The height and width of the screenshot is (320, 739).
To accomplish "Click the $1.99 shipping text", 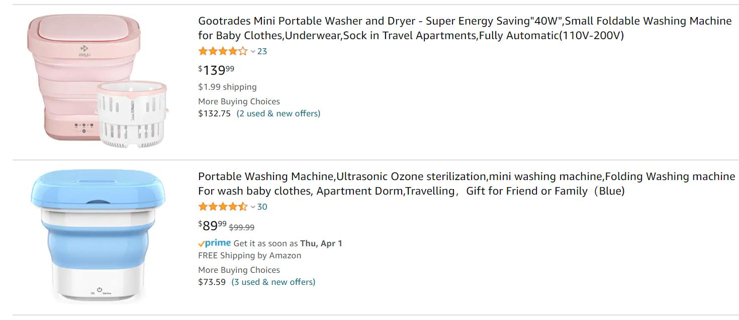I will click(x=227, y=87).
